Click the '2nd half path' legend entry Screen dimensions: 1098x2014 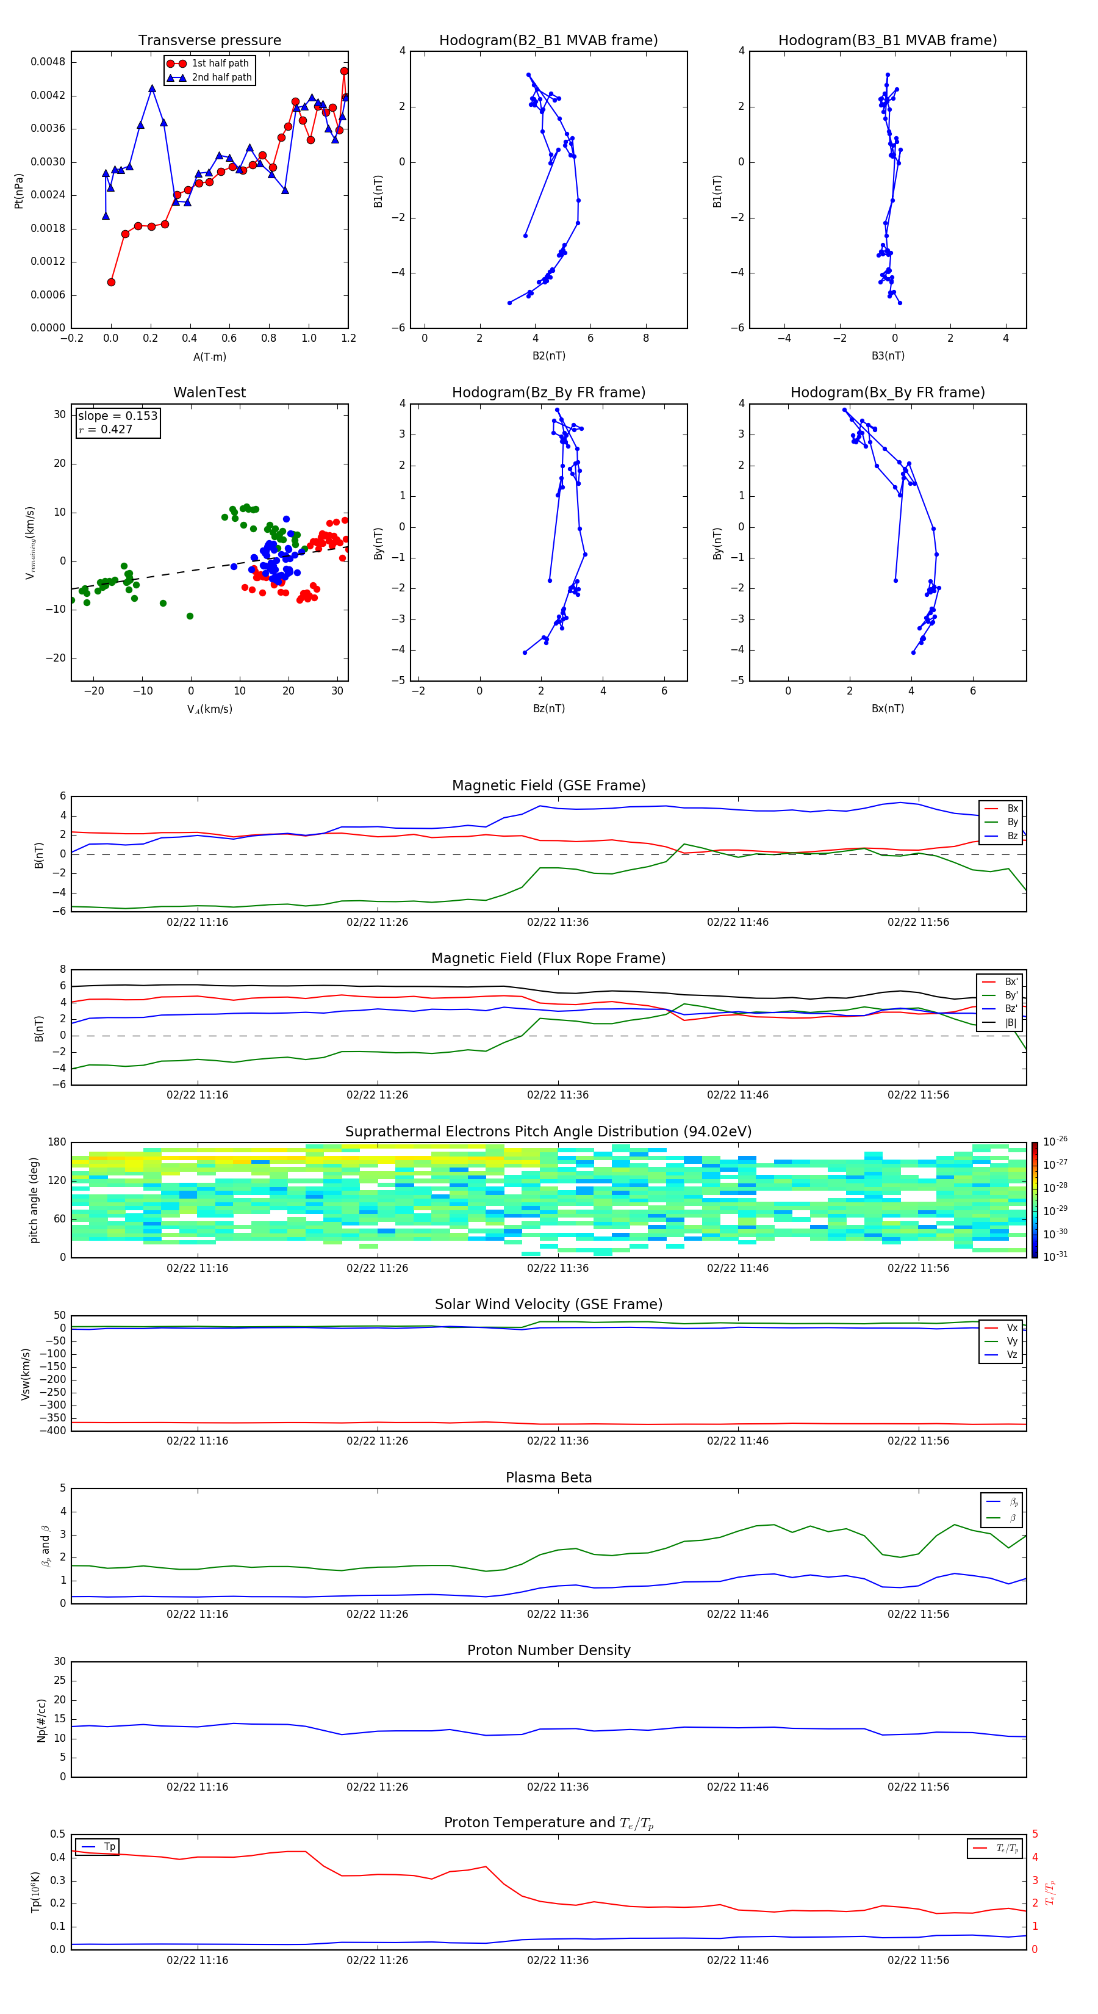click(x=209, y=78)
